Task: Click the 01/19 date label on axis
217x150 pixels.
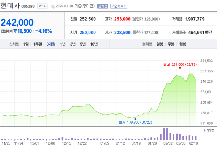Action: pyautogui.click(x=136, y=143)
